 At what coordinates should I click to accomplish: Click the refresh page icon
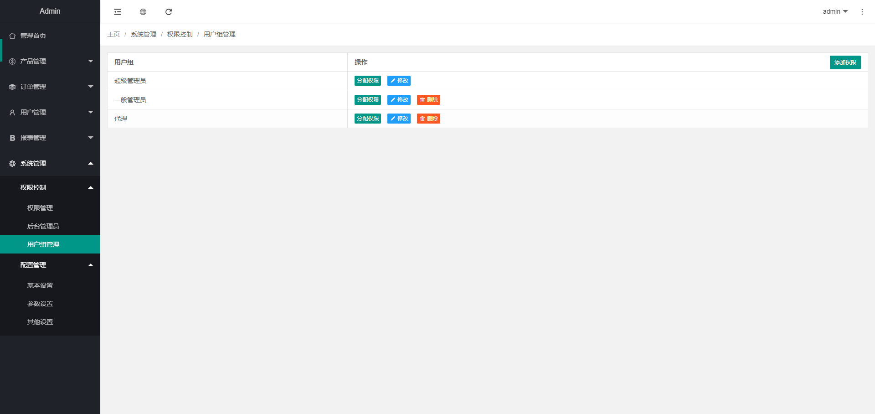coord(169,12)
